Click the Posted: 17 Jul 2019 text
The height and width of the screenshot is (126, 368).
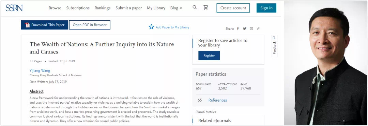pyautogui.click(x=62, y=61)
